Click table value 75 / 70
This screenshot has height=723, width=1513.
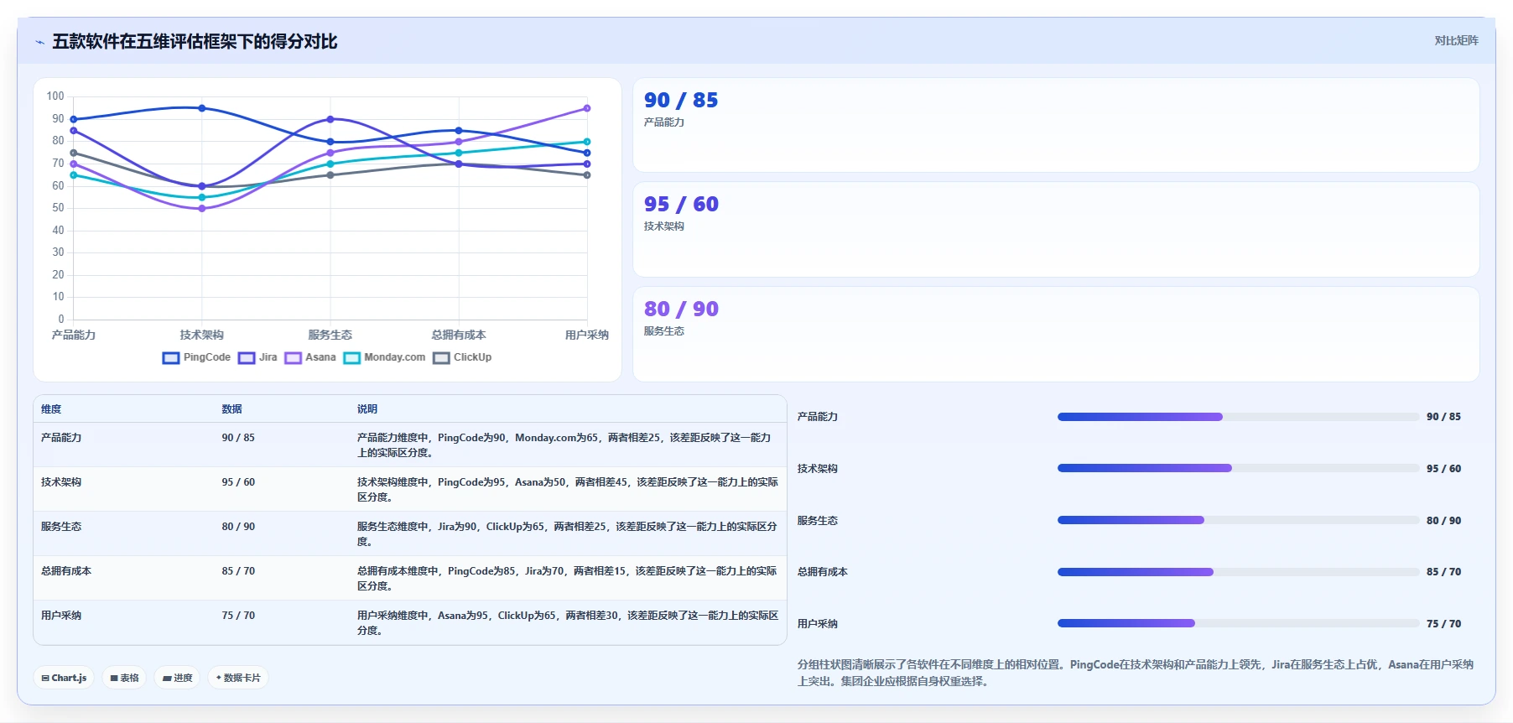238,616
